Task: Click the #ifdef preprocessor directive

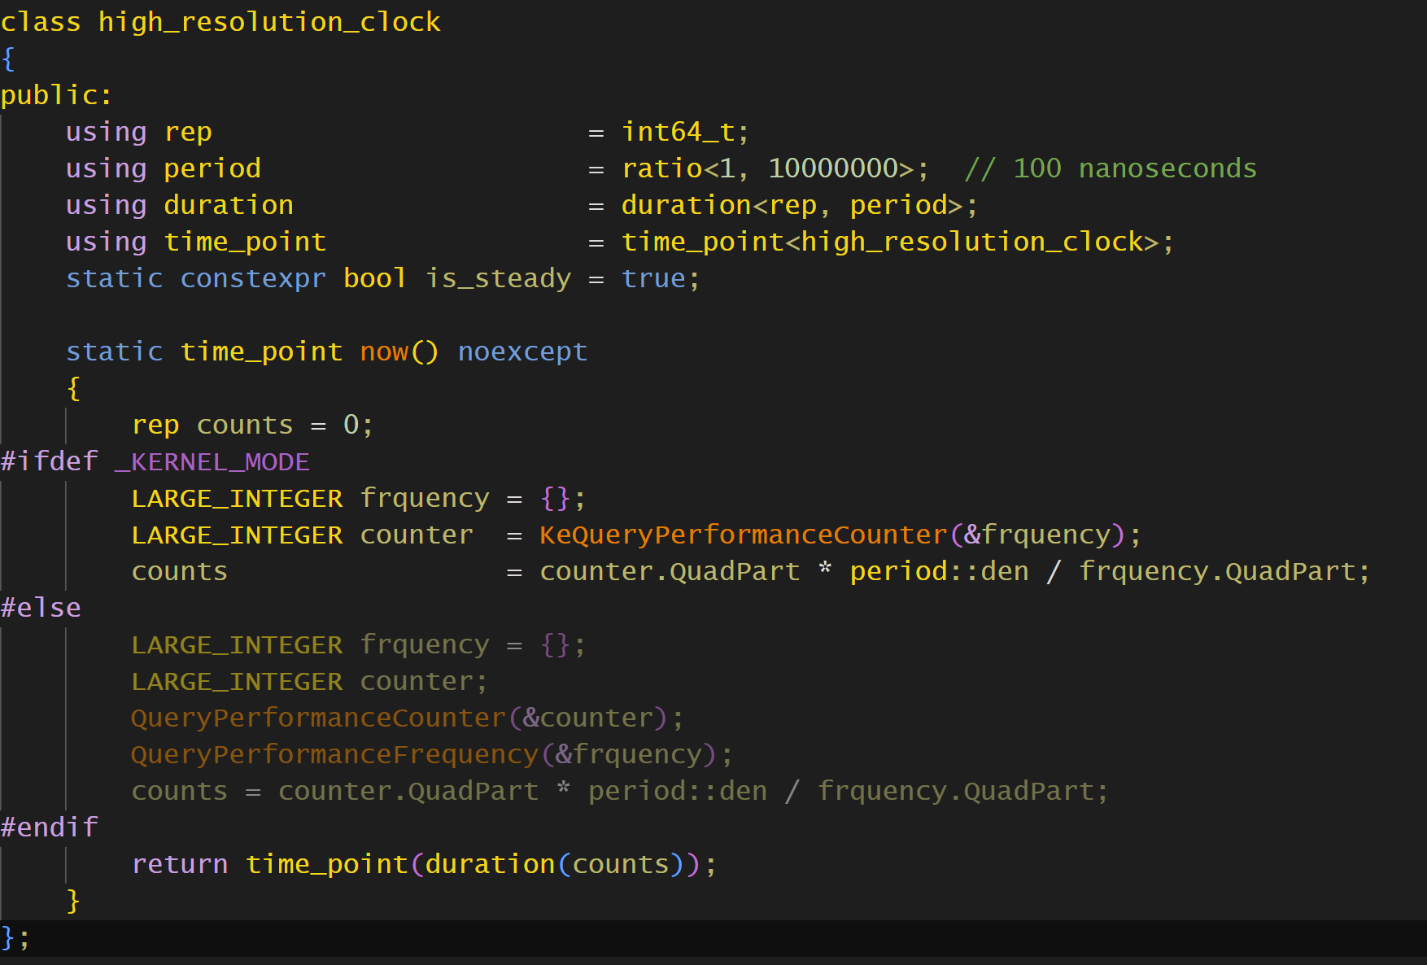Action: point(49,461)
